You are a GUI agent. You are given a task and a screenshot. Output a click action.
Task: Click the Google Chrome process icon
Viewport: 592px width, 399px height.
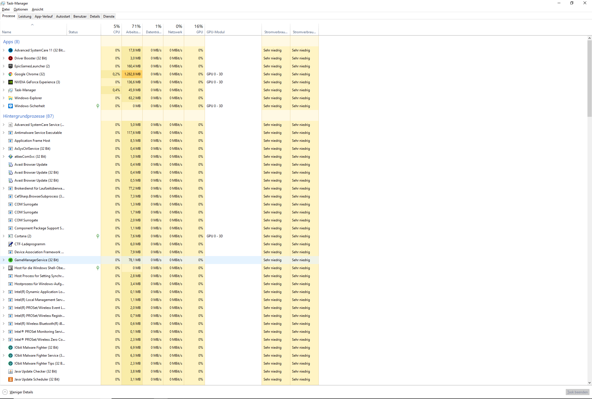11,74
